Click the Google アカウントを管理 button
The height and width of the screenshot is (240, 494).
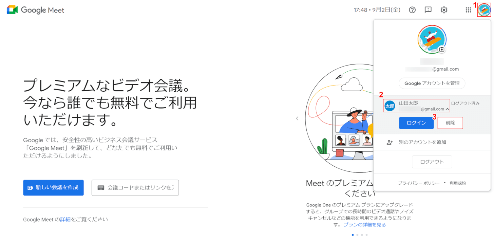pos(432,83)
